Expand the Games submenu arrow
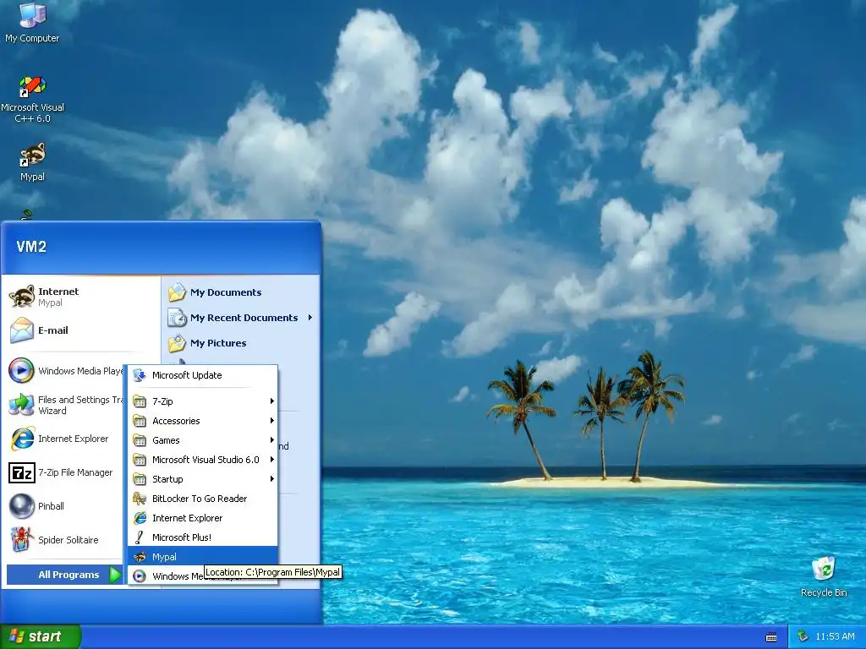Viewport: 866px width, 649px height. (271, 439)
